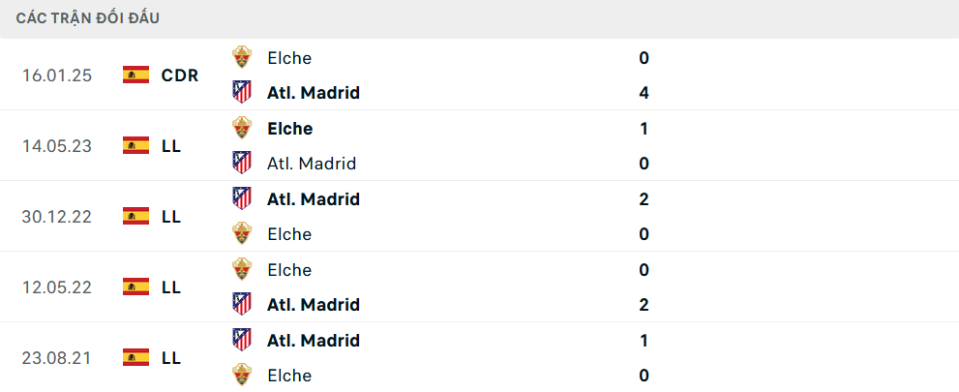Click the Spain flag beside CDR
Image resolution: width=959 pixels, height=392 pixels.
pyautogui.click(x=135, y=75)
